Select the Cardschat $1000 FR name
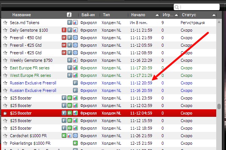Viewport: 226px width, 150px height. tap(28, 136)
